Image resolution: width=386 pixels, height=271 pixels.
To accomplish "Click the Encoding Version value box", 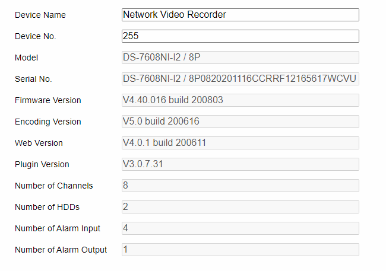I will [x=240, y=122].
